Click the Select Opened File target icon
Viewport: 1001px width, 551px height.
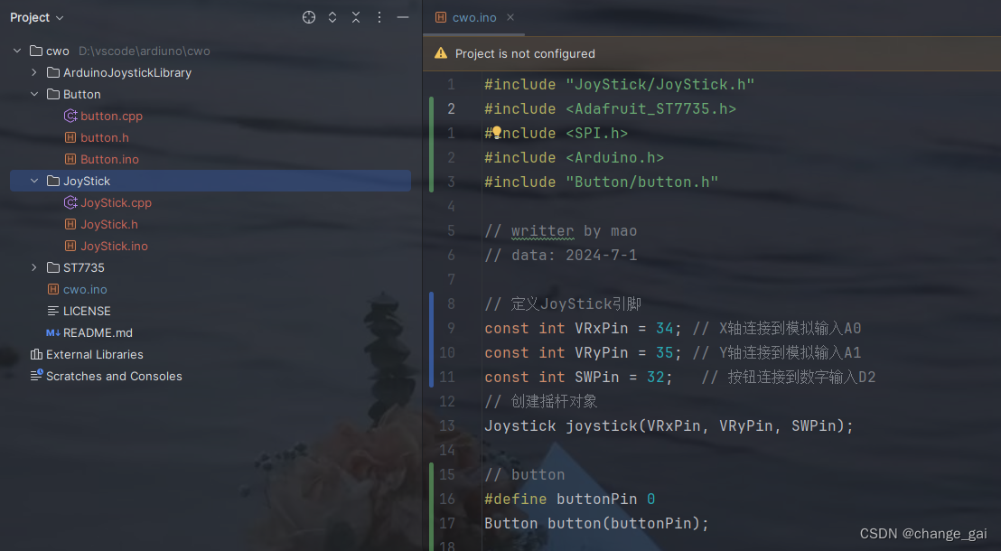click(309, 17)
